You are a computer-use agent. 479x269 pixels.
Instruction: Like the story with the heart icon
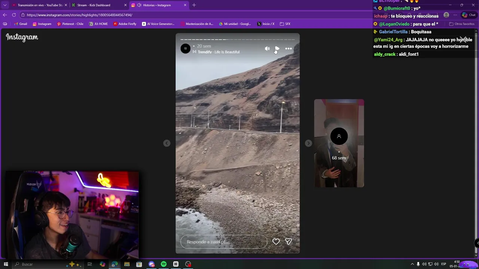click(276, 242)
